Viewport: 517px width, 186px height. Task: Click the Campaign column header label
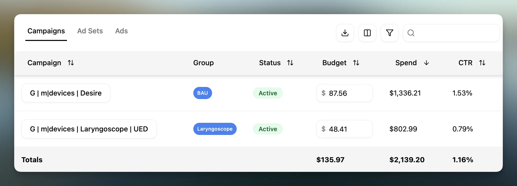tap(44, 63)
